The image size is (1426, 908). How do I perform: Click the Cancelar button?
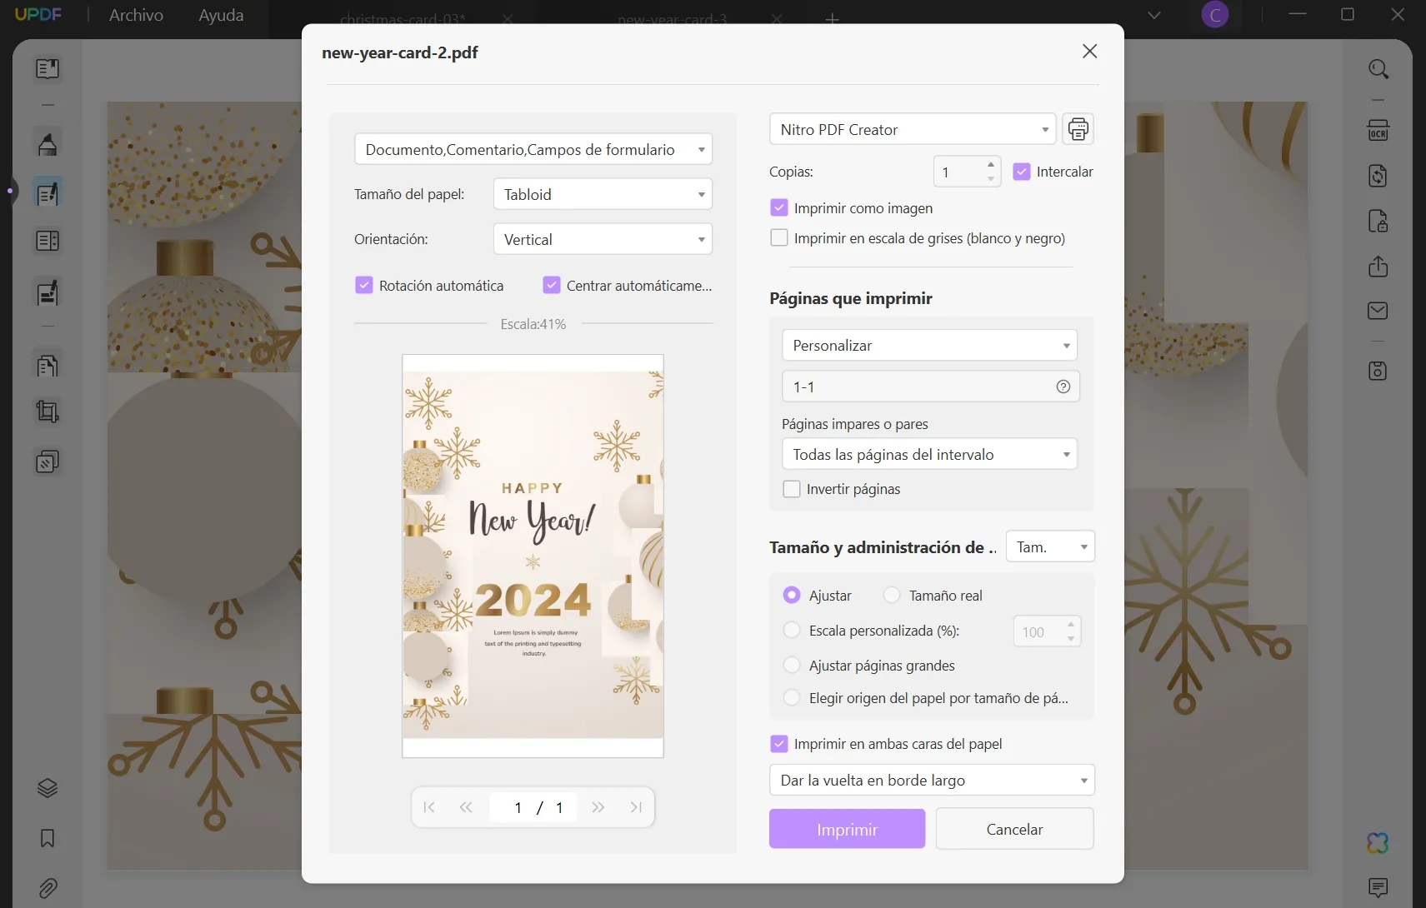(1014, 829)
